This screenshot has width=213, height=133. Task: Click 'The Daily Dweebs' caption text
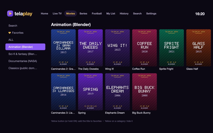click(88, 69)
